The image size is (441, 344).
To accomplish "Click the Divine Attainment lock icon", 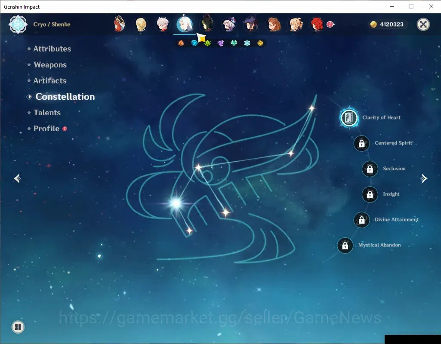I will pos(362,220).
